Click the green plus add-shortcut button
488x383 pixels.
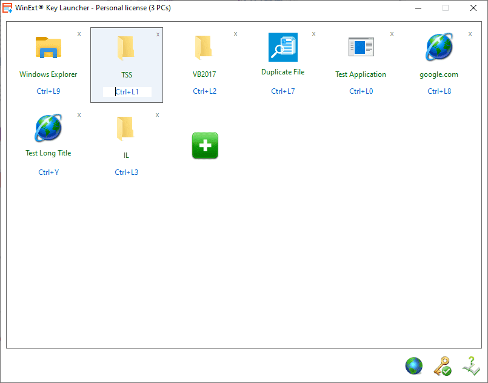(x=205, y=145)
